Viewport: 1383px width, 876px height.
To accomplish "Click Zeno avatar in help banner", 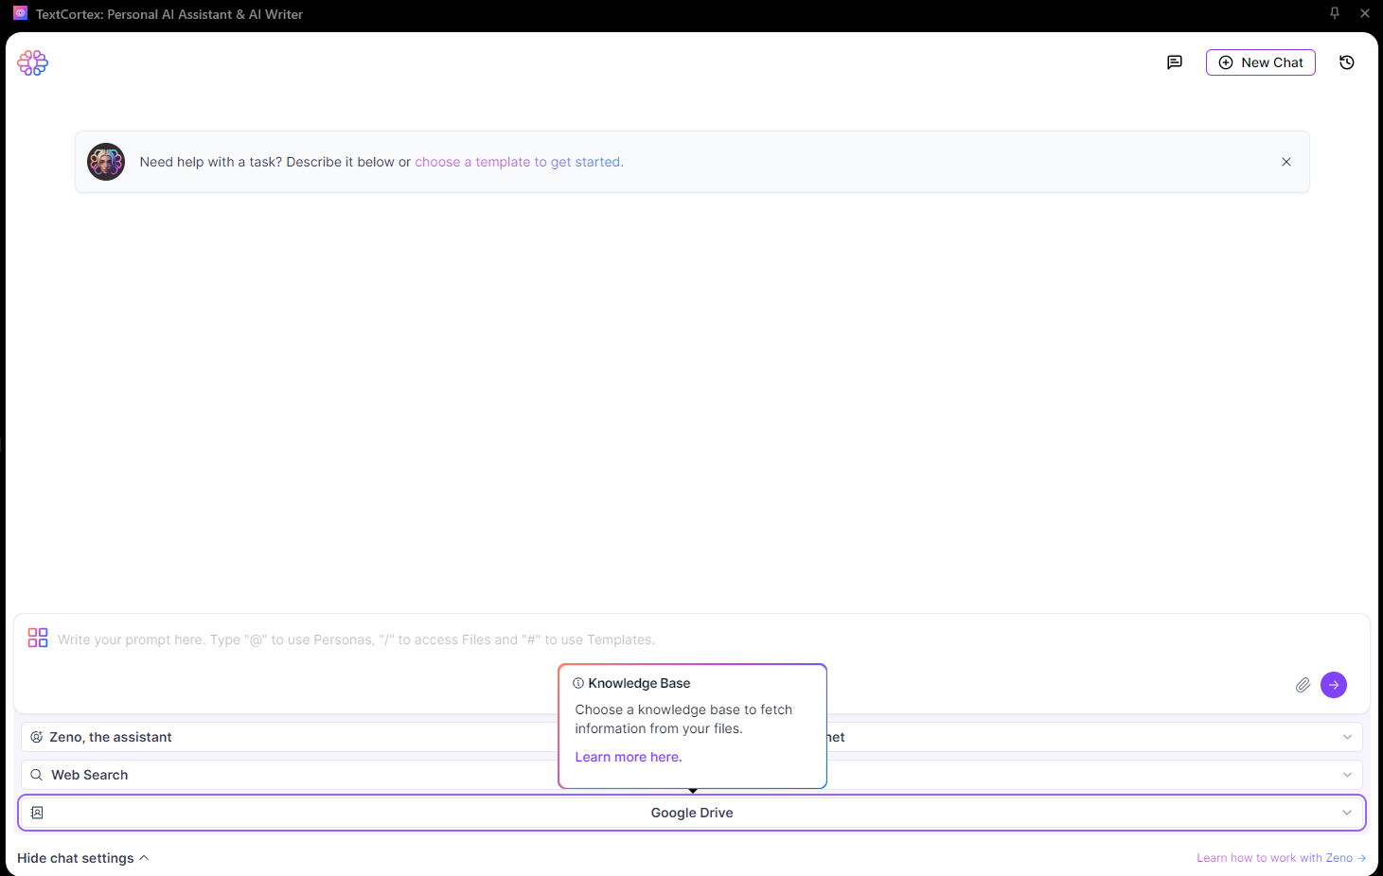I will 106,162.
